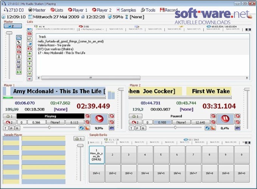Viewport: 257px width, 189px height.
Task: Click Sample Banks tab-strip right scroll arrow
Action: click(249, 143)
